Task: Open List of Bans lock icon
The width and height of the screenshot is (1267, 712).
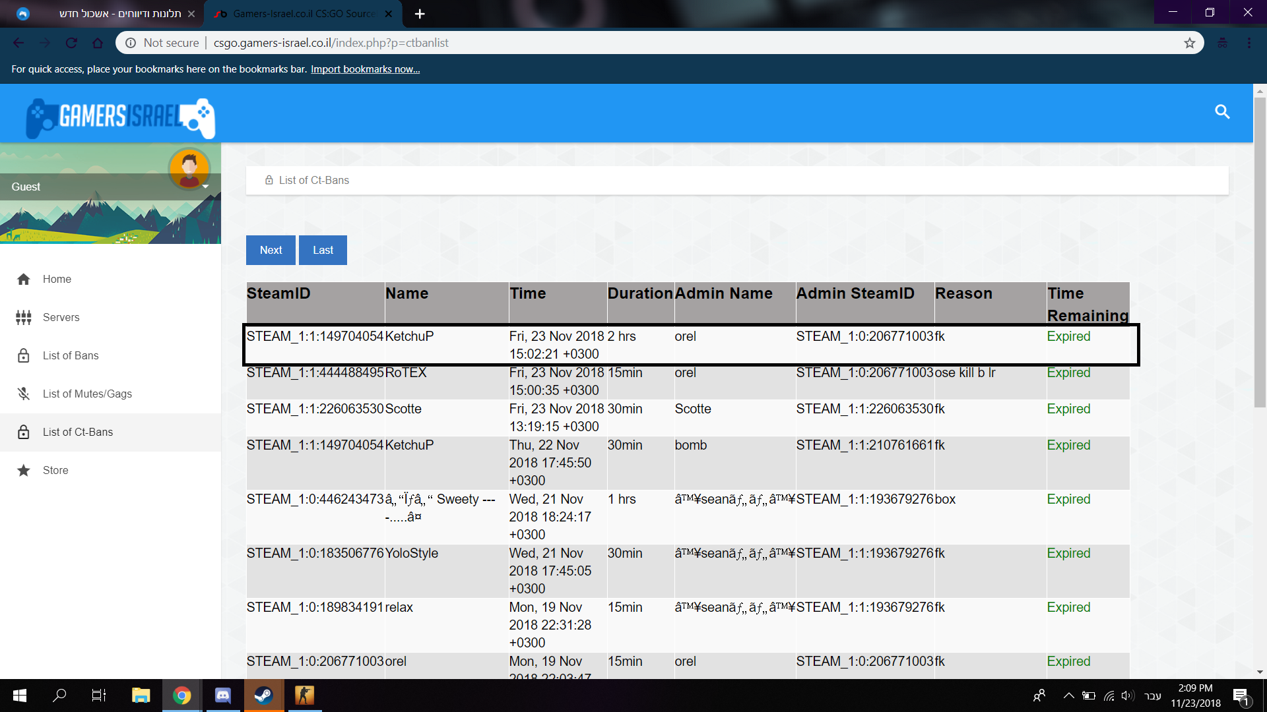Action: [x=24, y=356]
